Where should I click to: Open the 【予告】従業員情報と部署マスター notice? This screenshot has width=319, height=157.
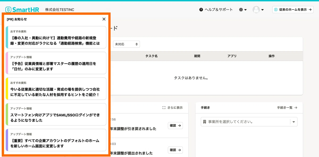coord(56,63)
